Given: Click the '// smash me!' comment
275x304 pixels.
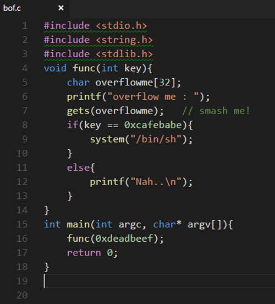Looking at the screenshot, I should (216, 111).
